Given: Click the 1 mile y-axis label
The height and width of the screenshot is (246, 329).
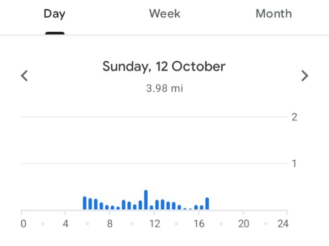Looking at the screenshot, I should click(x=294, y=163).
